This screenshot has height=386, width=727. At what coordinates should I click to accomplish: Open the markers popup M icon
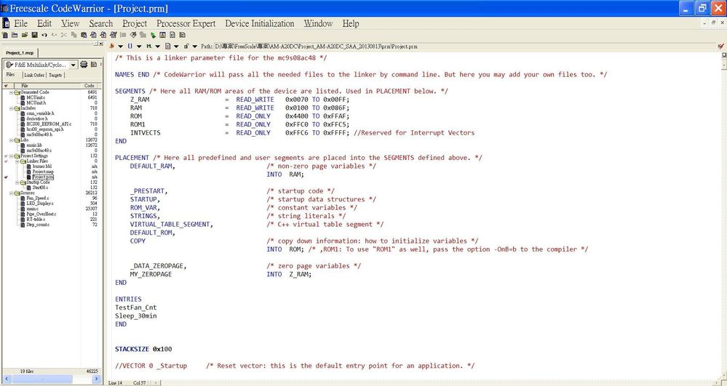[149, 46]
